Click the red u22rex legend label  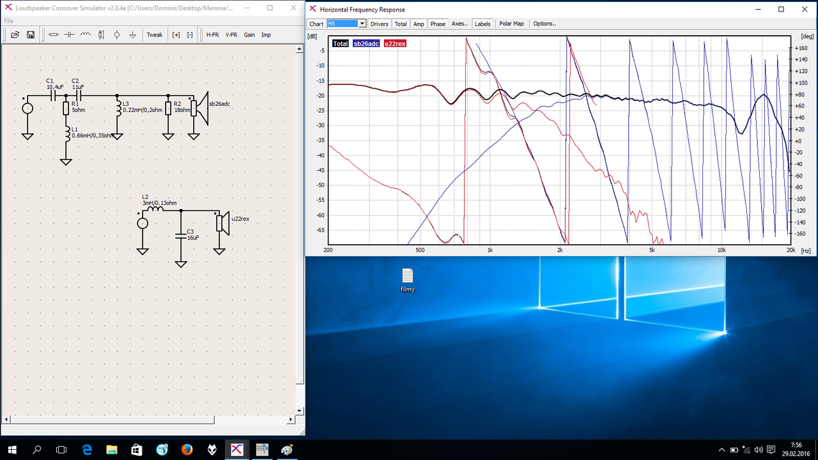(x=395, y=43)
